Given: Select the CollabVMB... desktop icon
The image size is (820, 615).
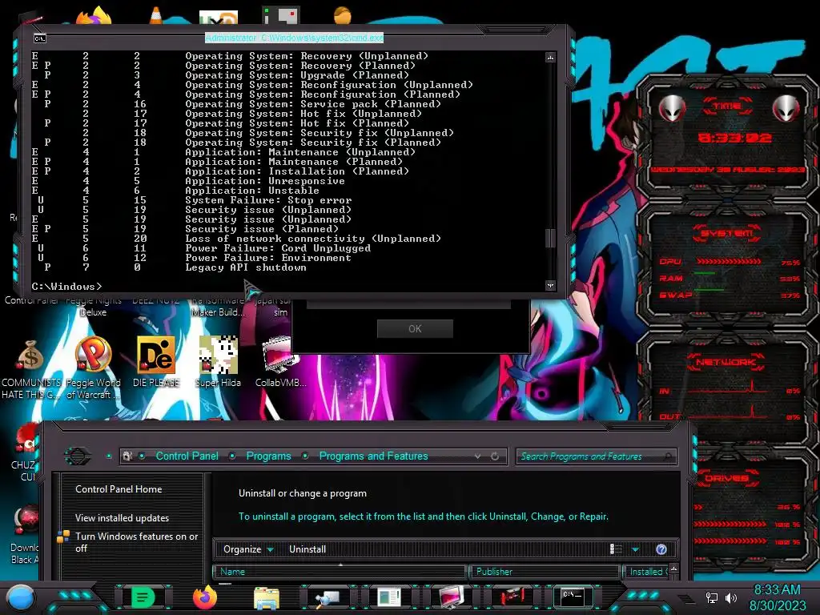Looking at the screenshot, I should pos(280,362).
